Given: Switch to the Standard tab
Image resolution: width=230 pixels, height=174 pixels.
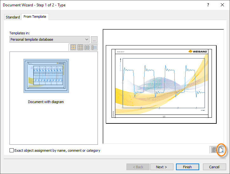Looking at the screenshot, I should [13, 17].
